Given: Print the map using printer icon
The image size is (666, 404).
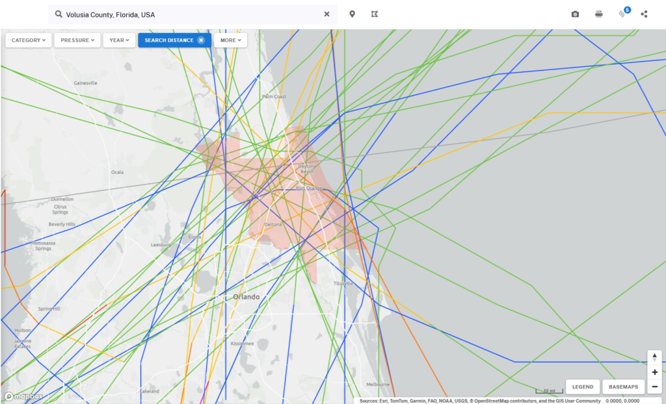Looking at the screenshot, I should coord(599,14).
